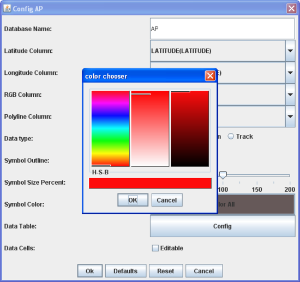Click the Reset button
Viewport: 300px width, 282px height.
coord(166,271)
